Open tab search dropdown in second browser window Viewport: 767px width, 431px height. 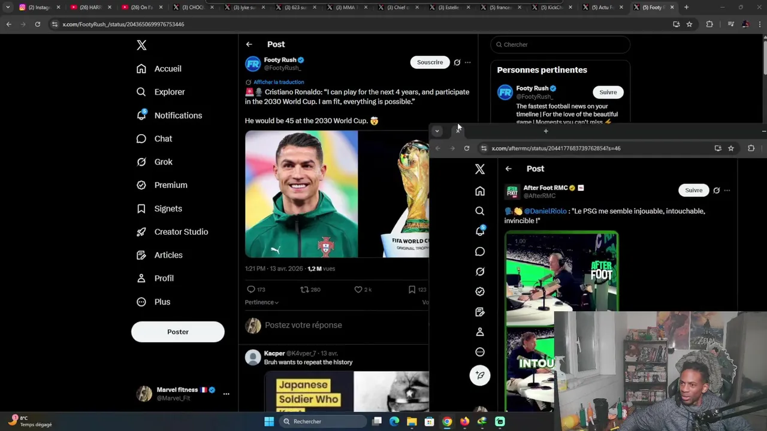[x=437, y=130]
